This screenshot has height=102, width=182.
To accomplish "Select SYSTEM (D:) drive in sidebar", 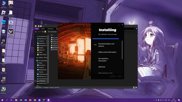I will coord(41,81).
